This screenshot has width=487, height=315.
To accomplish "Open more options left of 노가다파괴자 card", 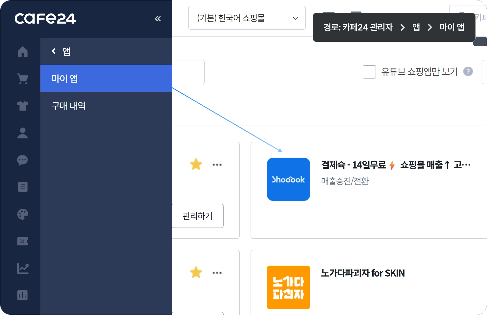I will coord(217,273).
